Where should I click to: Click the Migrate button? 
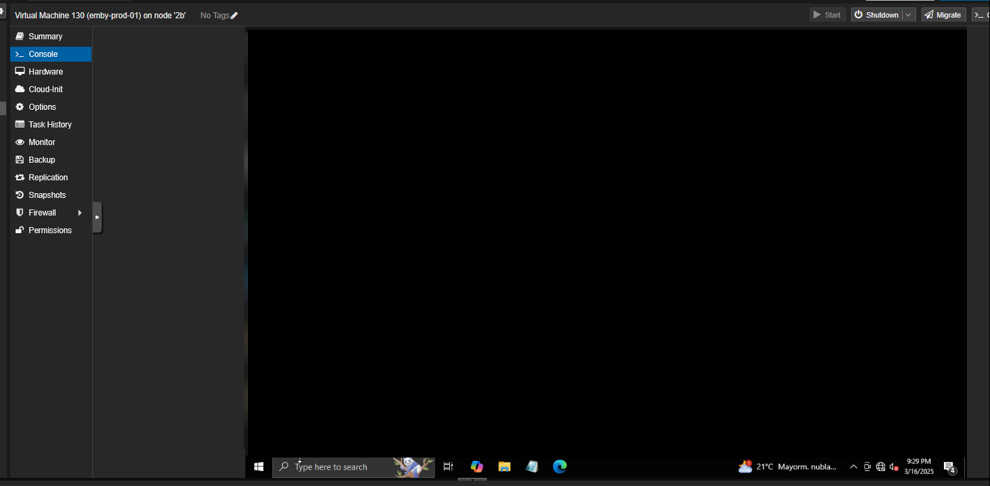tap(943, 15)
